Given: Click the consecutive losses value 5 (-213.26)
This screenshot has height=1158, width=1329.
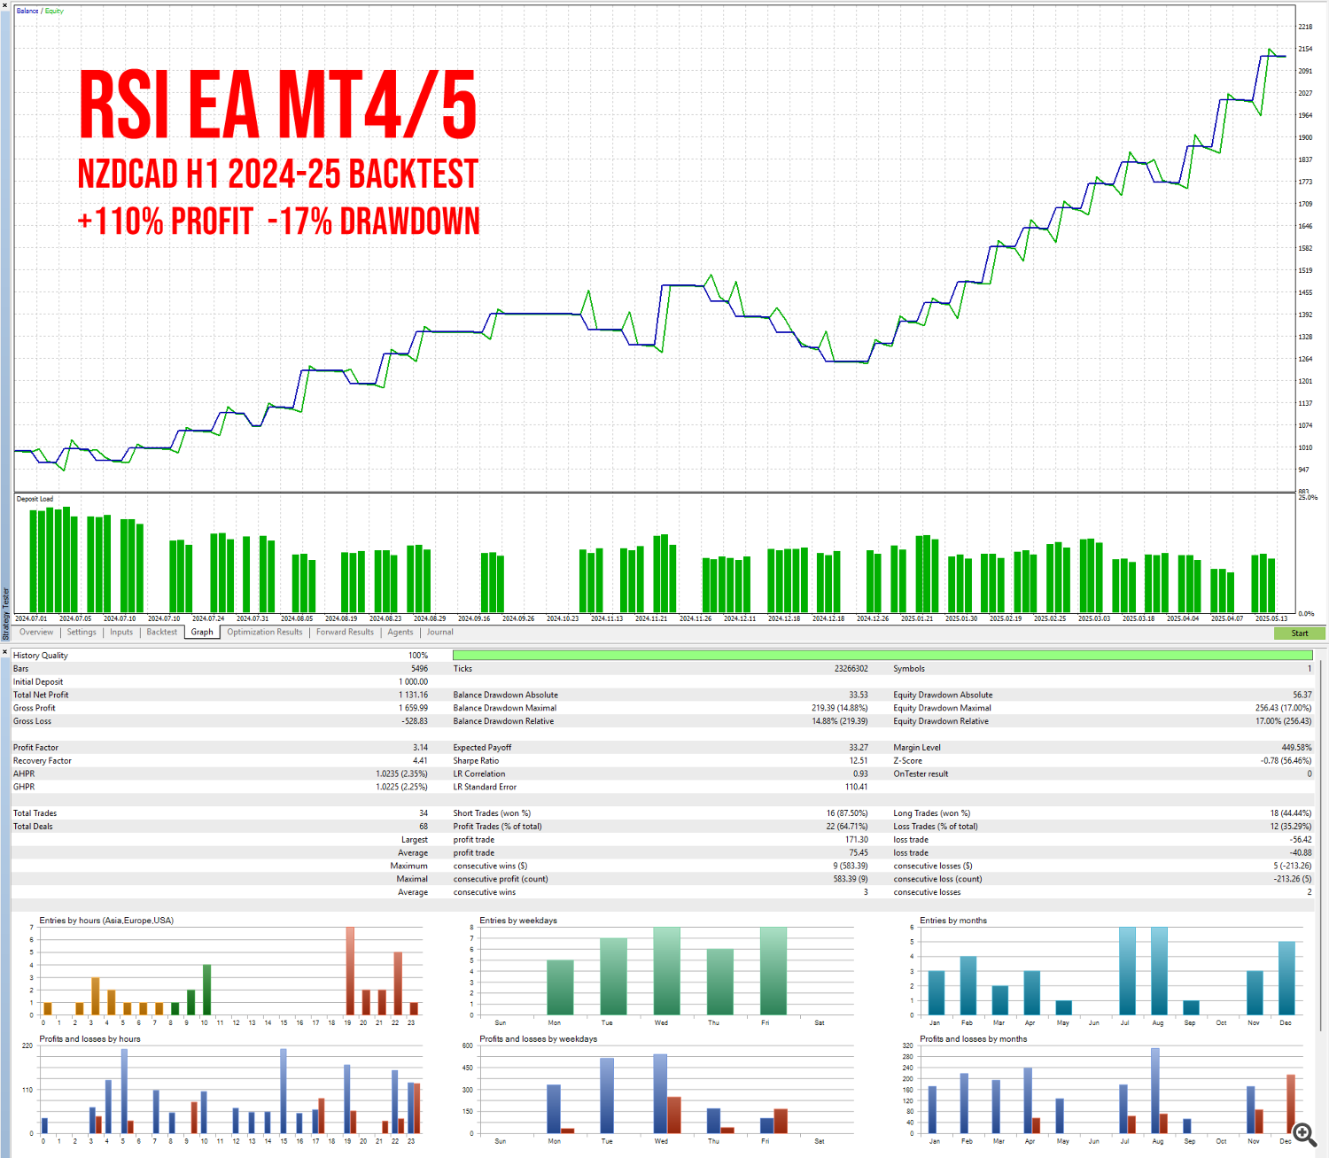Looking at the screenshot, I should [x=1293, y=866].
